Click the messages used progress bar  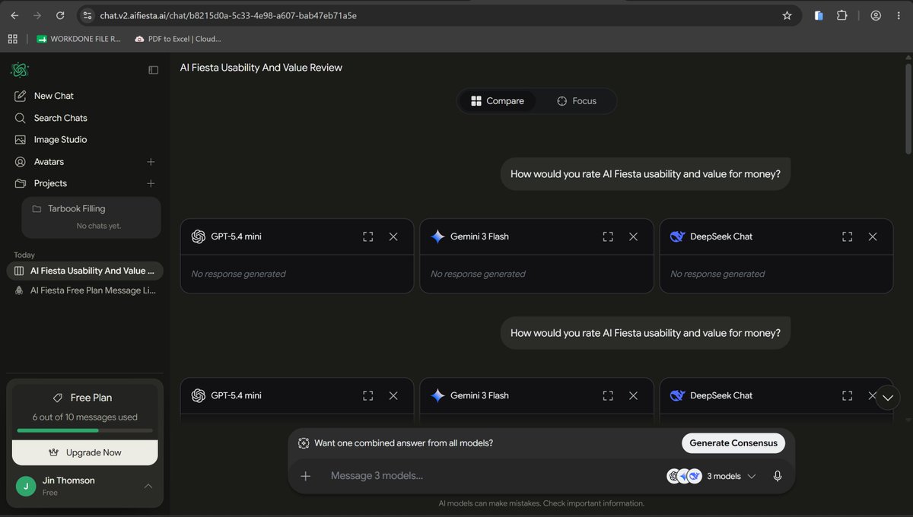click(84, 430)
